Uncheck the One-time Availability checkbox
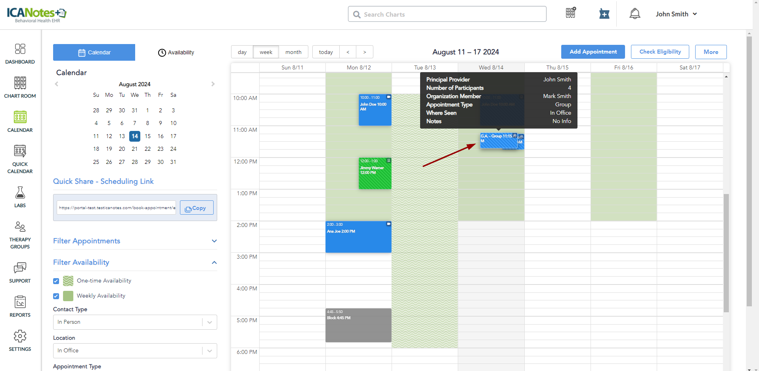This screenshot has width=759, height=371. coord(56,281)
